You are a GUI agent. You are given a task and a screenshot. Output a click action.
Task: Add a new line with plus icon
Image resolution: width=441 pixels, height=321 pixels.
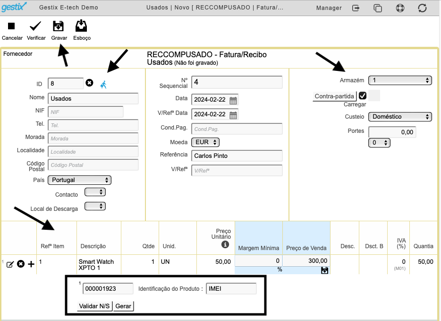pyautogui.click(x=31, y=264)
